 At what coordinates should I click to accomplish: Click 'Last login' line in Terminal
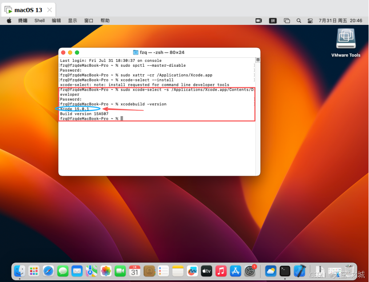coord(111,60)
